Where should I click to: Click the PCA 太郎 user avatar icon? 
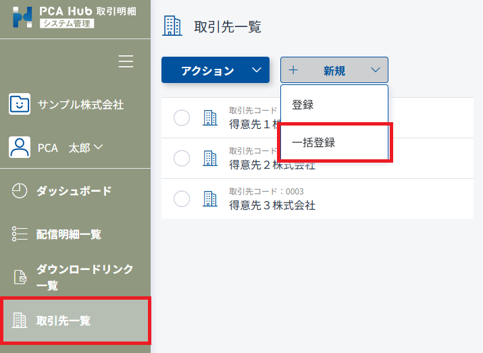pyautogui.click(x=20, y=147)
